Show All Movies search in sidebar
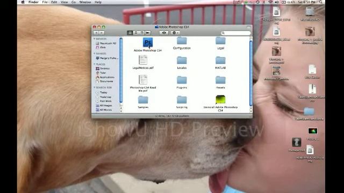Screen dimensions: 344x193 pos(104,110)
